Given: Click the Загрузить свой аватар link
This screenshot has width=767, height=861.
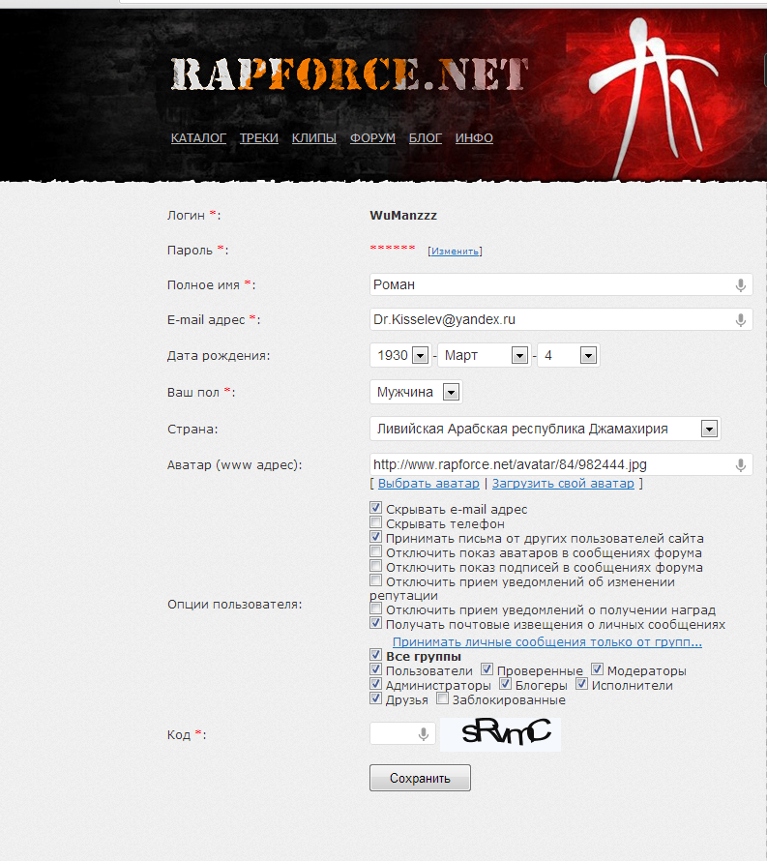Looking at the screenshot, I should 563,483.
